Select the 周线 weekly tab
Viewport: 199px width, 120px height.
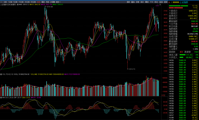43,2
